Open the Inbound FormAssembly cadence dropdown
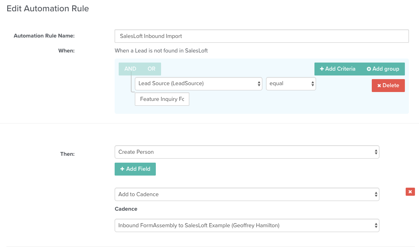This screenshot has width=419, height=247. click(x=247, y=225)
